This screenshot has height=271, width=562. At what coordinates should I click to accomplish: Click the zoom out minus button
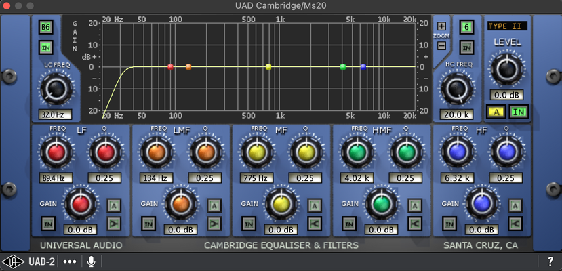pos(441,45)
